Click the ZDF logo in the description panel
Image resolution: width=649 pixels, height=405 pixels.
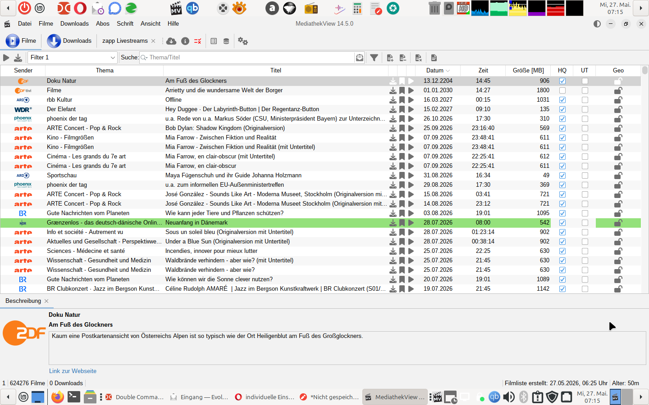click(24, 333)
